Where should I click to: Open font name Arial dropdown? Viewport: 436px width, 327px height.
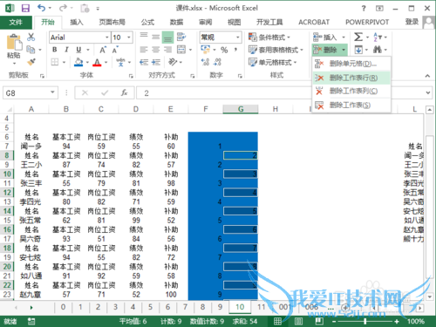click(107, 37)
